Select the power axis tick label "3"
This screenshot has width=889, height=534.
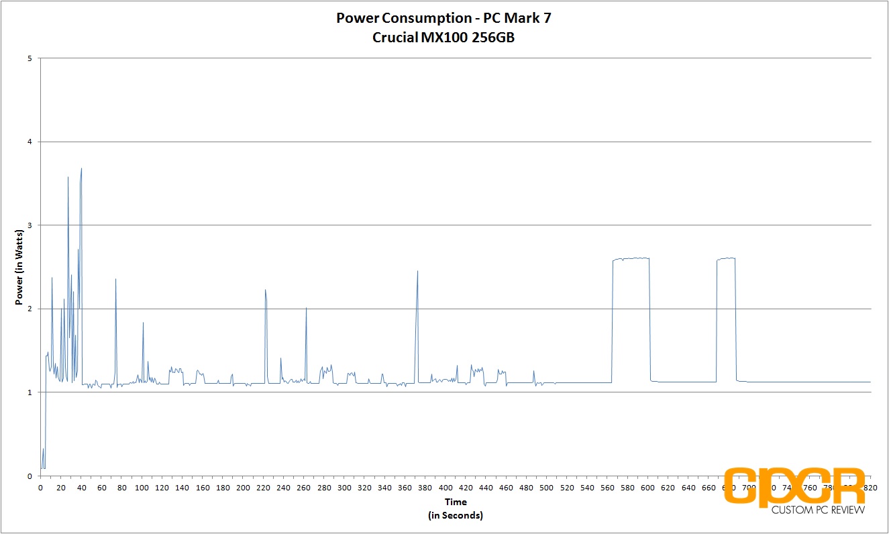[x=29, y=225]
